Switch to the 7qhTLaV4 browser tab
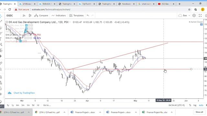Viewport: 207px width, 116px height. pyautogui.click(x=87, y=4)
